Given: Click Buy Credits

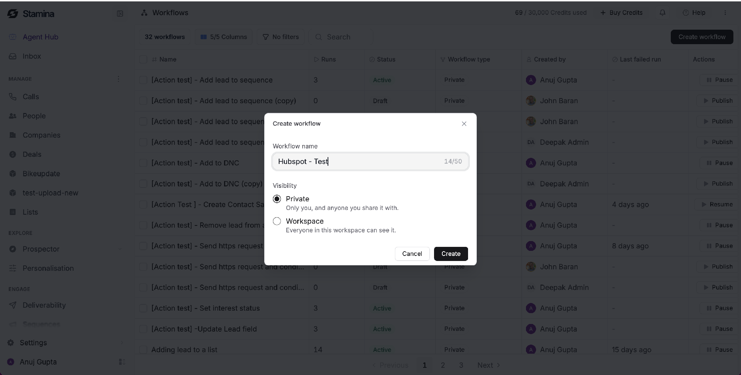Looking at the screenshot, I should point(622,13).
